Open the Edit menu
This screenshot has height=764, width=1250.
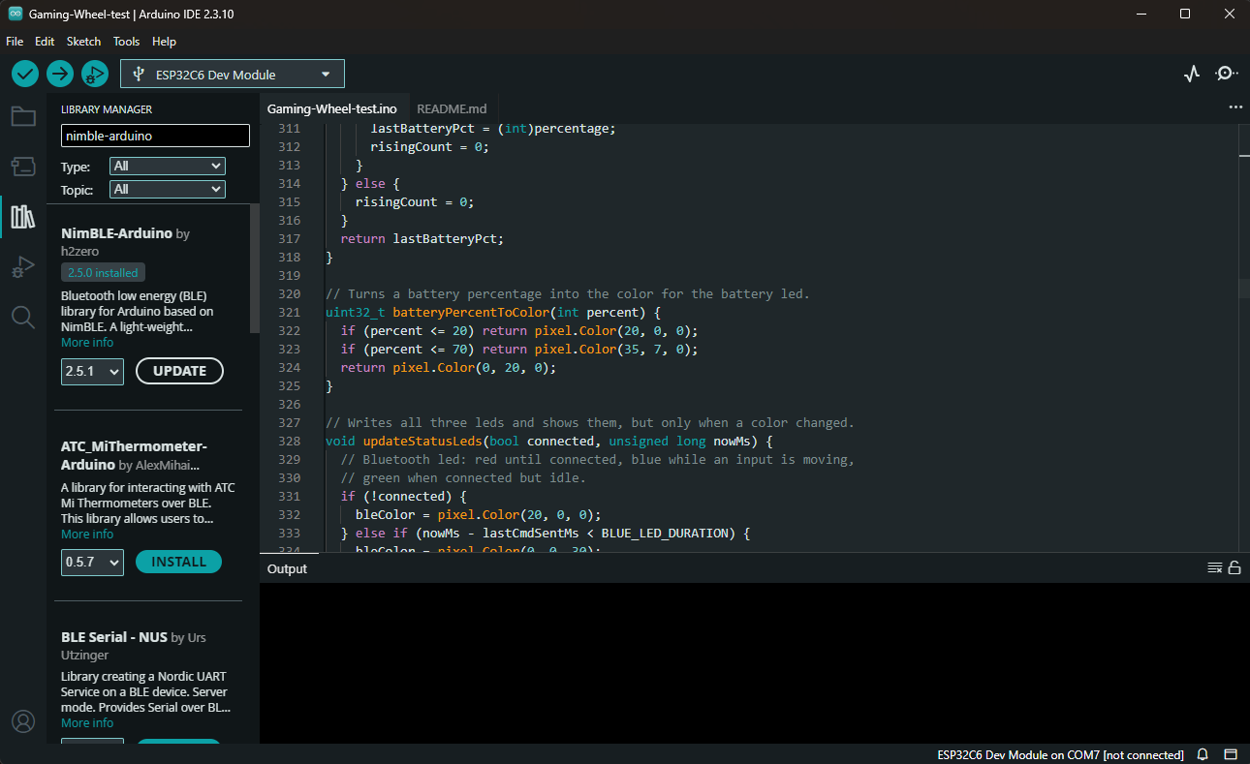coord(45,42)
